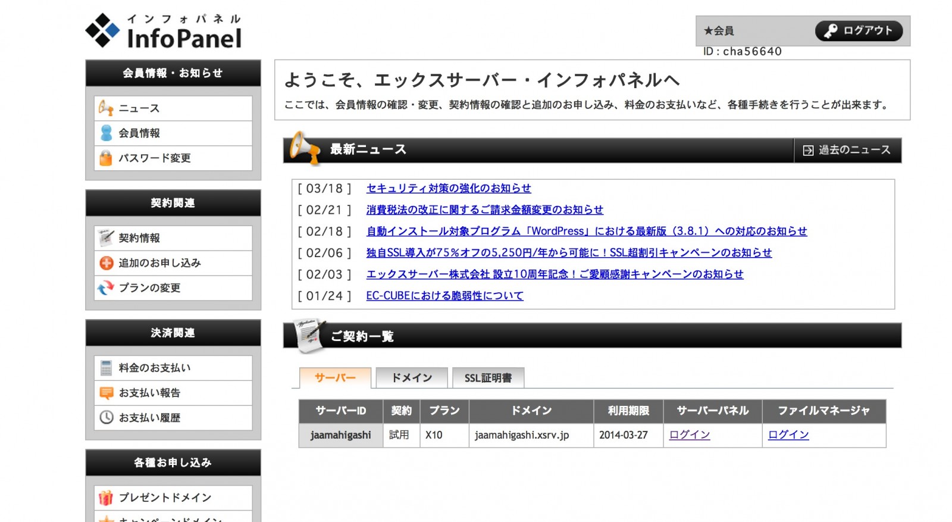This screenshot has width=952, height=522.
Task: Open 過去のニュース archive button
Action: click(847, 150)
